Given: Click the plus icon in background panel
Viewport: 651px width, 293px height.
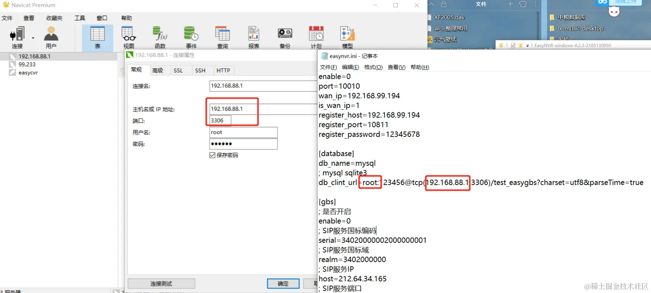Looking at the screenshot, I should (510, 4).
